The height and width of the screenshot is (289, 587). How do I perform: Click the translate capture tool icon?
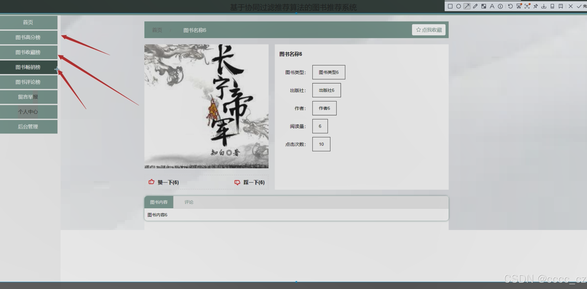tap(527, 6)
